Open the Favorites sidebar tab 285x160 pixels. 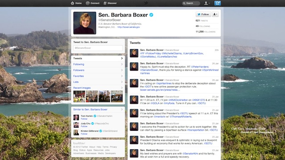coord(98,76)
